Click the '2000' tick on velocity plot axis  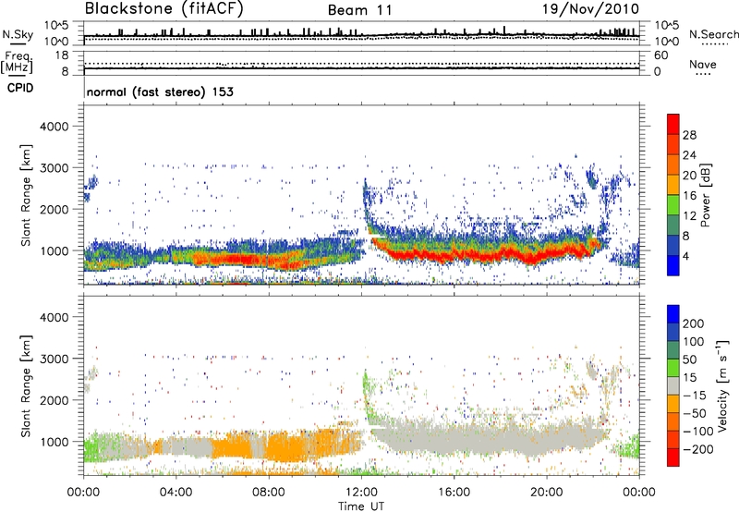(x=55, y=400)
